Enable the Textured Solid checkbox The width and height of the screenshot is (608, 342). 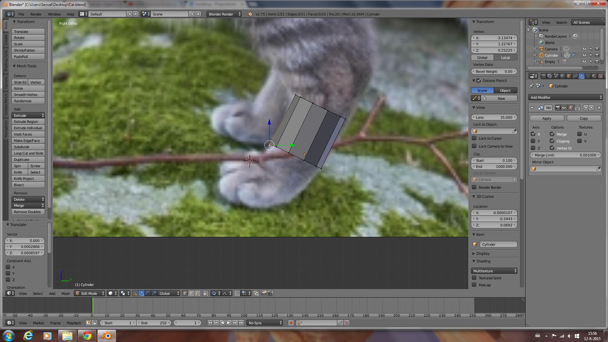[x=474, y=278]
